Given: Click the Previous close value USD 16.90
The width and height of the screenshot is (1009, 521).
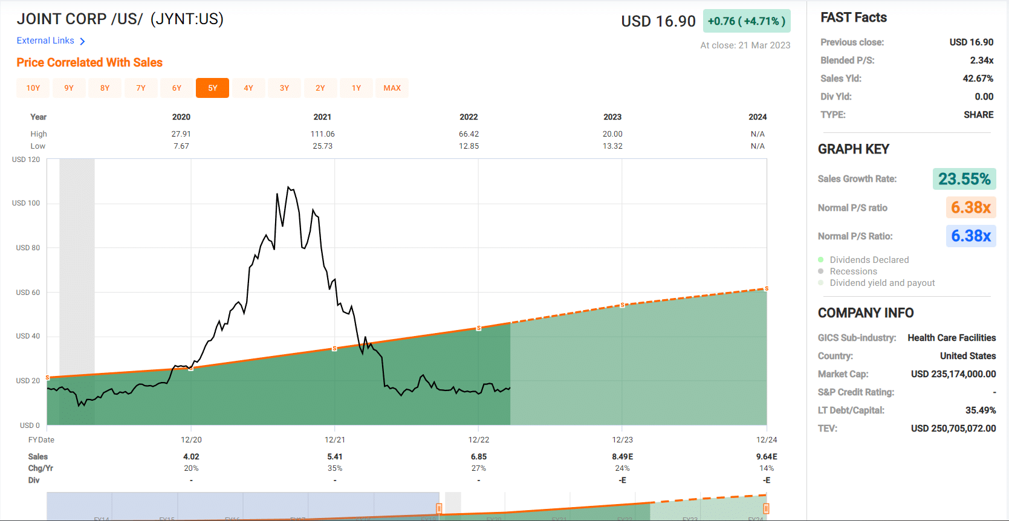Looking at the screenshot, I should [x=972, y=42].
